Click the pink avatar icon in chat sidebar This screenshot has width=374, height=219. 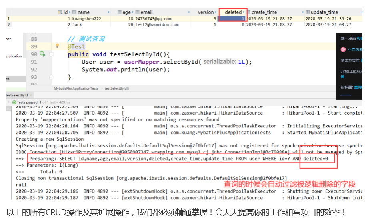click(x=343, y=49)
